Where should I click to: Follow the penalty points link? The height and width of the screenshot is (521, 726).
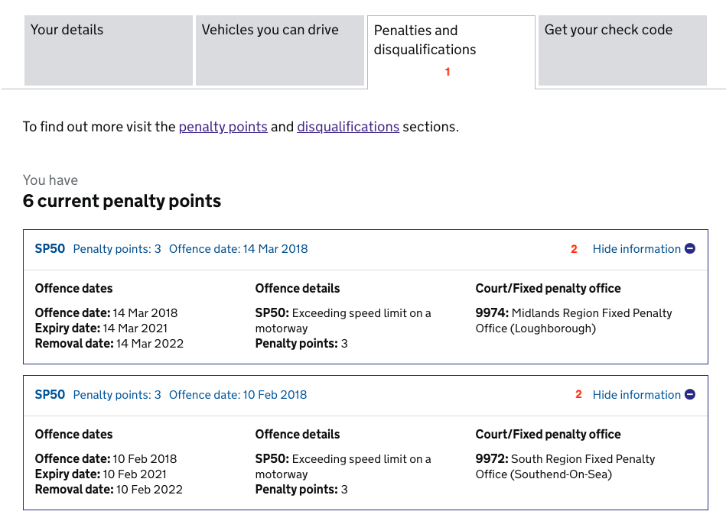(x=223, y=127)
